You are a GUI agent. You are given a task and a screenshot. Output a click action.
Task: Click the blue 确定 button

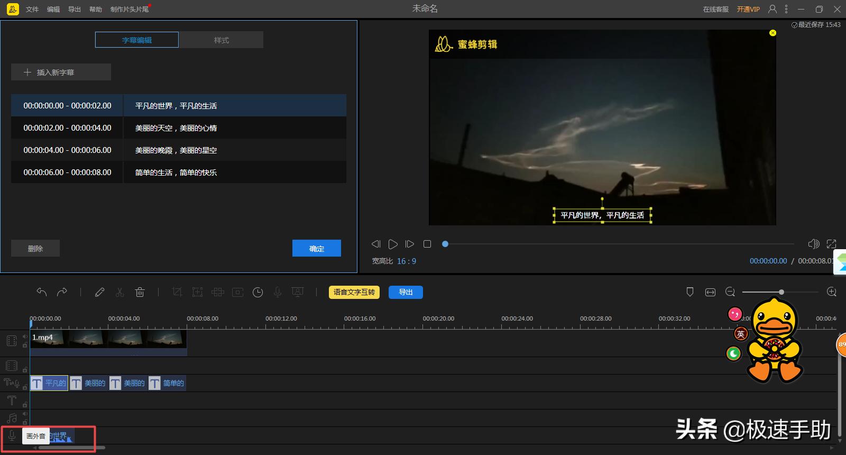coord(316,249)
